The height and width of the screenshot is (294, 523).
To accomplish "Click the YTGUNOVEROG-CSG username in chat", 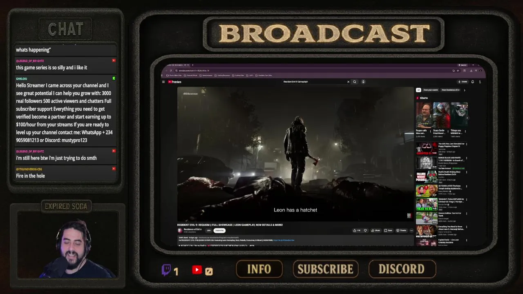I will 29,169.
